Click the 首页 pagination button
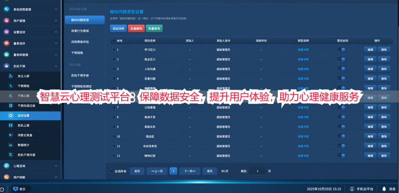This screenshot has height=193, width=399. point(137,171)
